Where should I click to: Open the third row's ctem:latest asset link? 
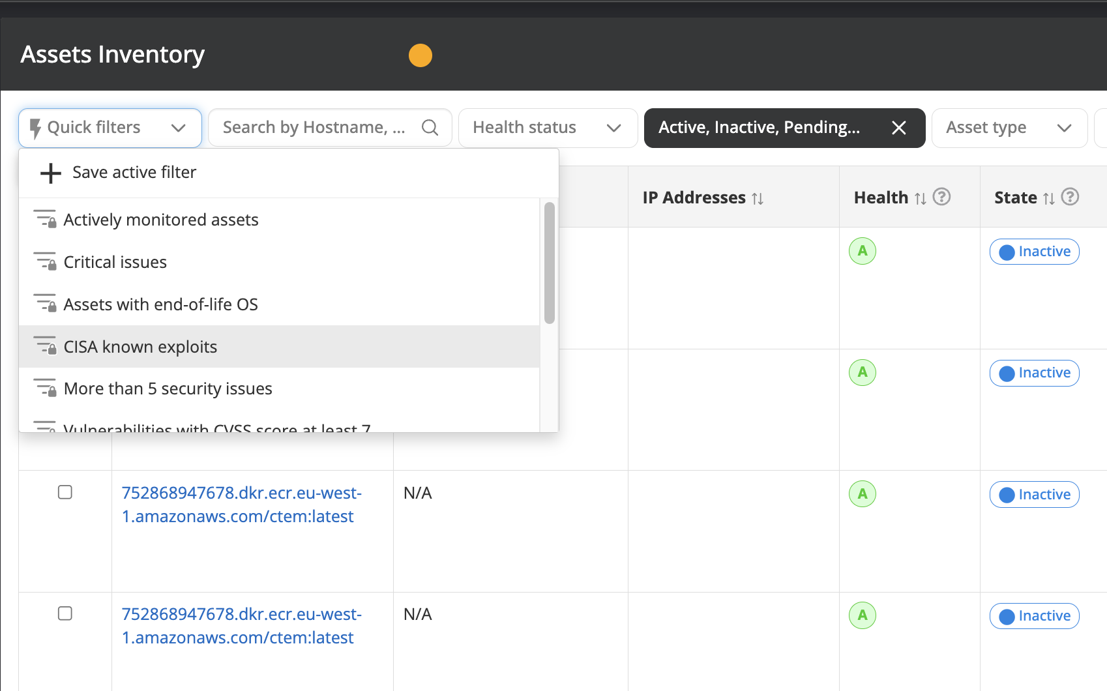pyautogui.click(x=241, y=505)
